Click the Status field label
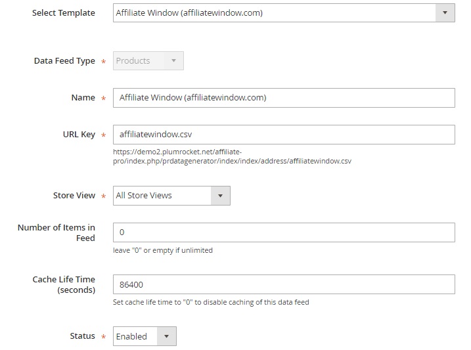Screen dimensions: 471x350 click(82, 336)
